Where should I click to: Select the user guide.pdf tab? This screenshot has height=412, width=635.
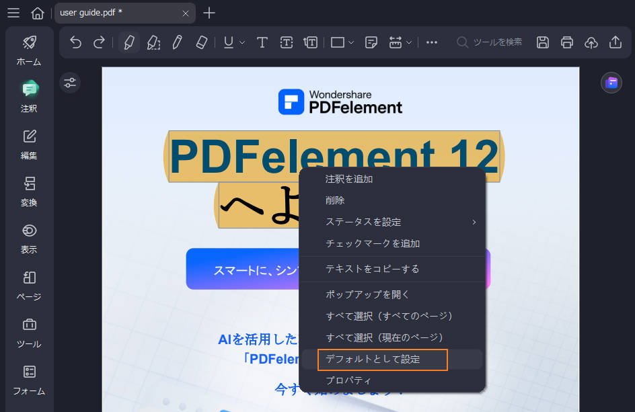click(x=108, y=13)
